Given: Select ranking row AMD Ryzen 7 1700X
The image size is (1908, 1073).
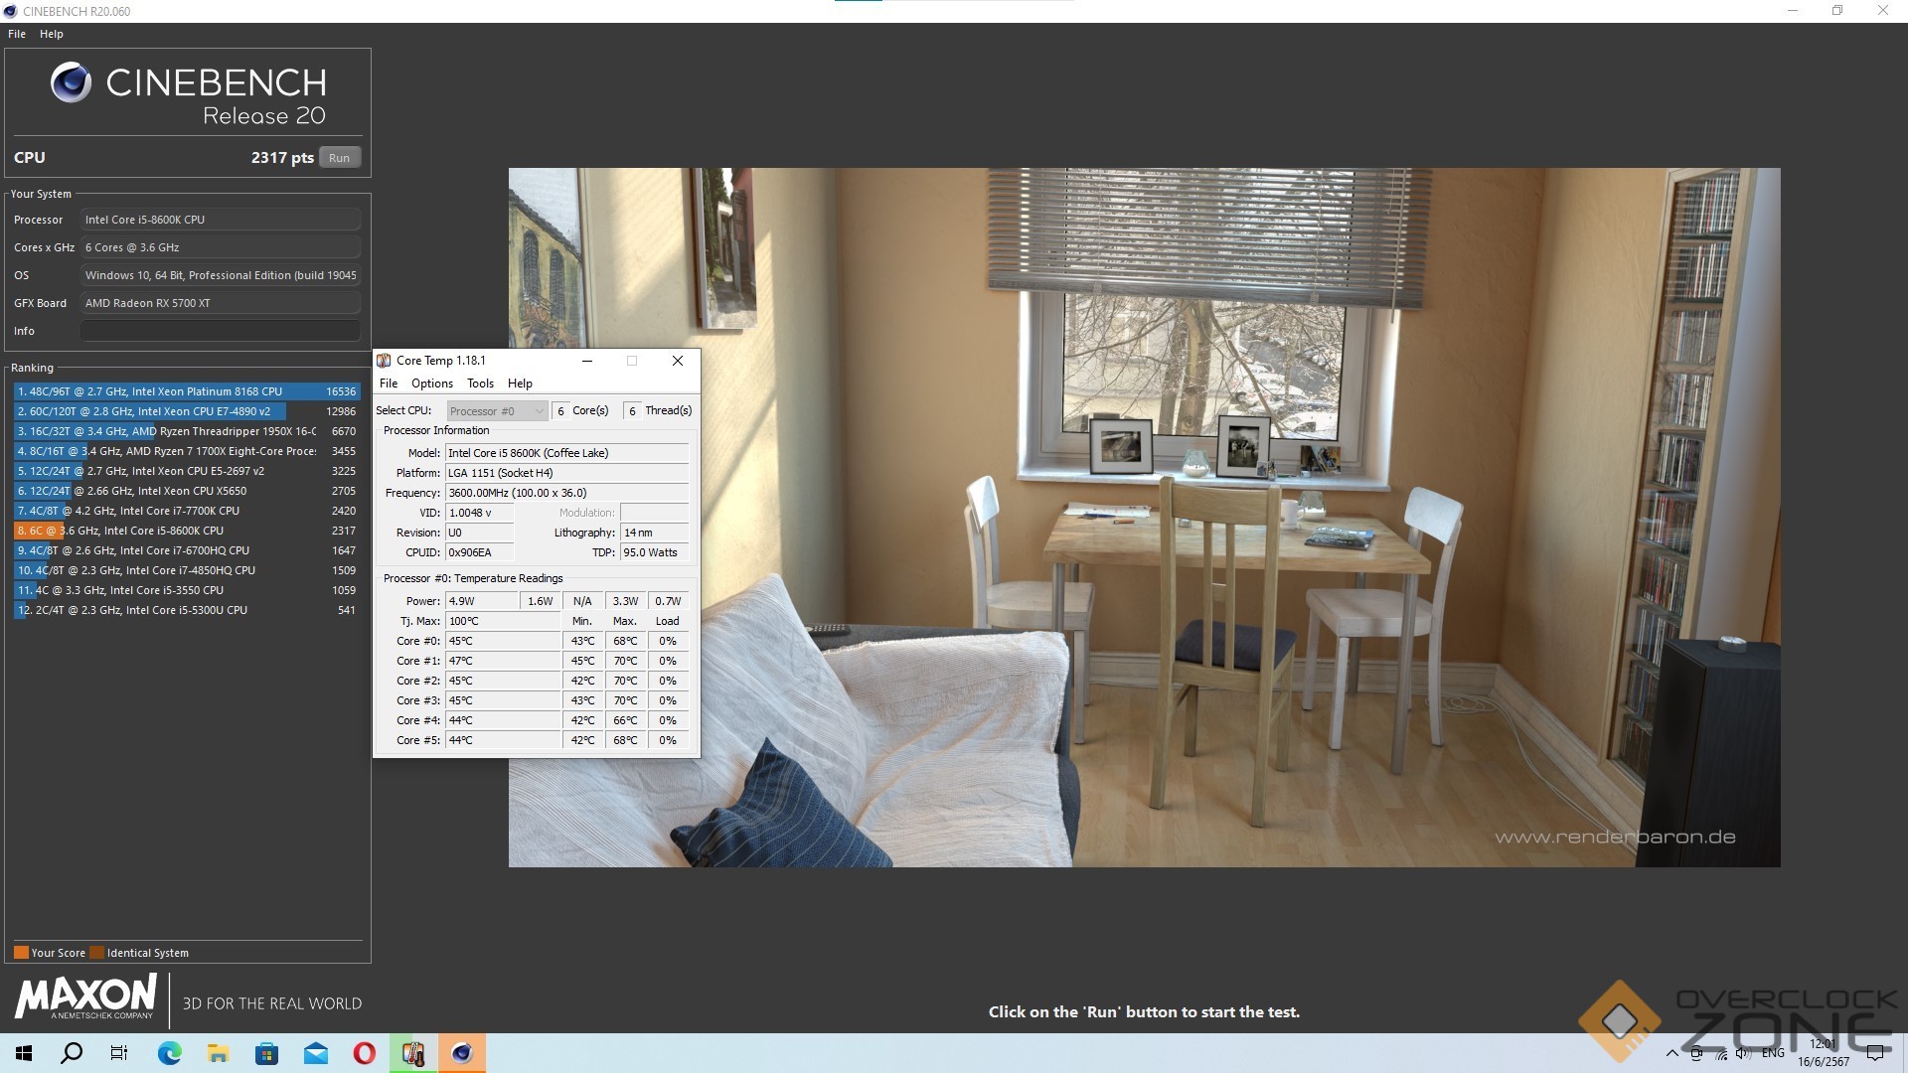Looking at the screenshot, I should point(187,451).
